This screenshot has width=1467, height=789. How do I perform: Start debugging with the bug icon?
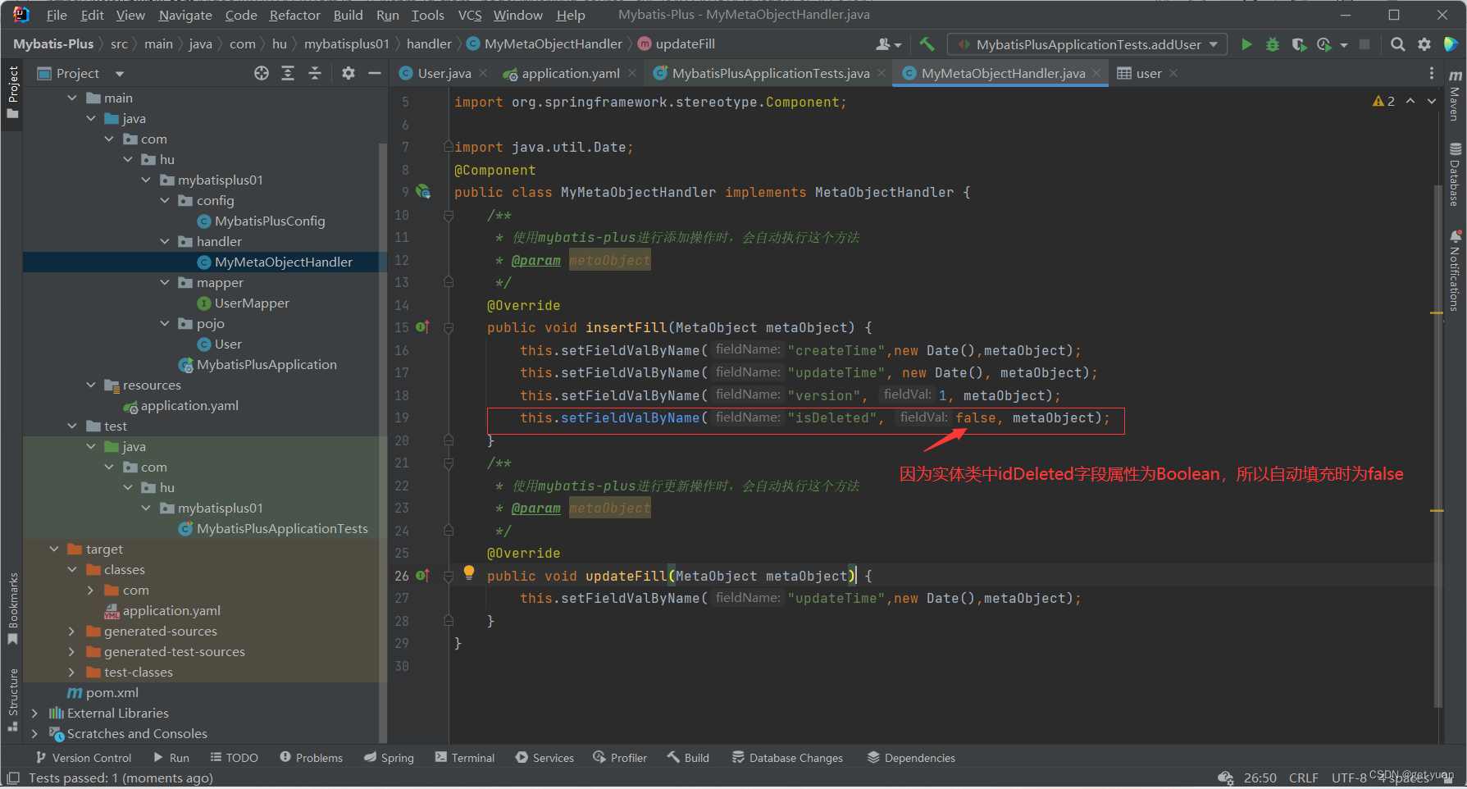tap(1273, 44)
